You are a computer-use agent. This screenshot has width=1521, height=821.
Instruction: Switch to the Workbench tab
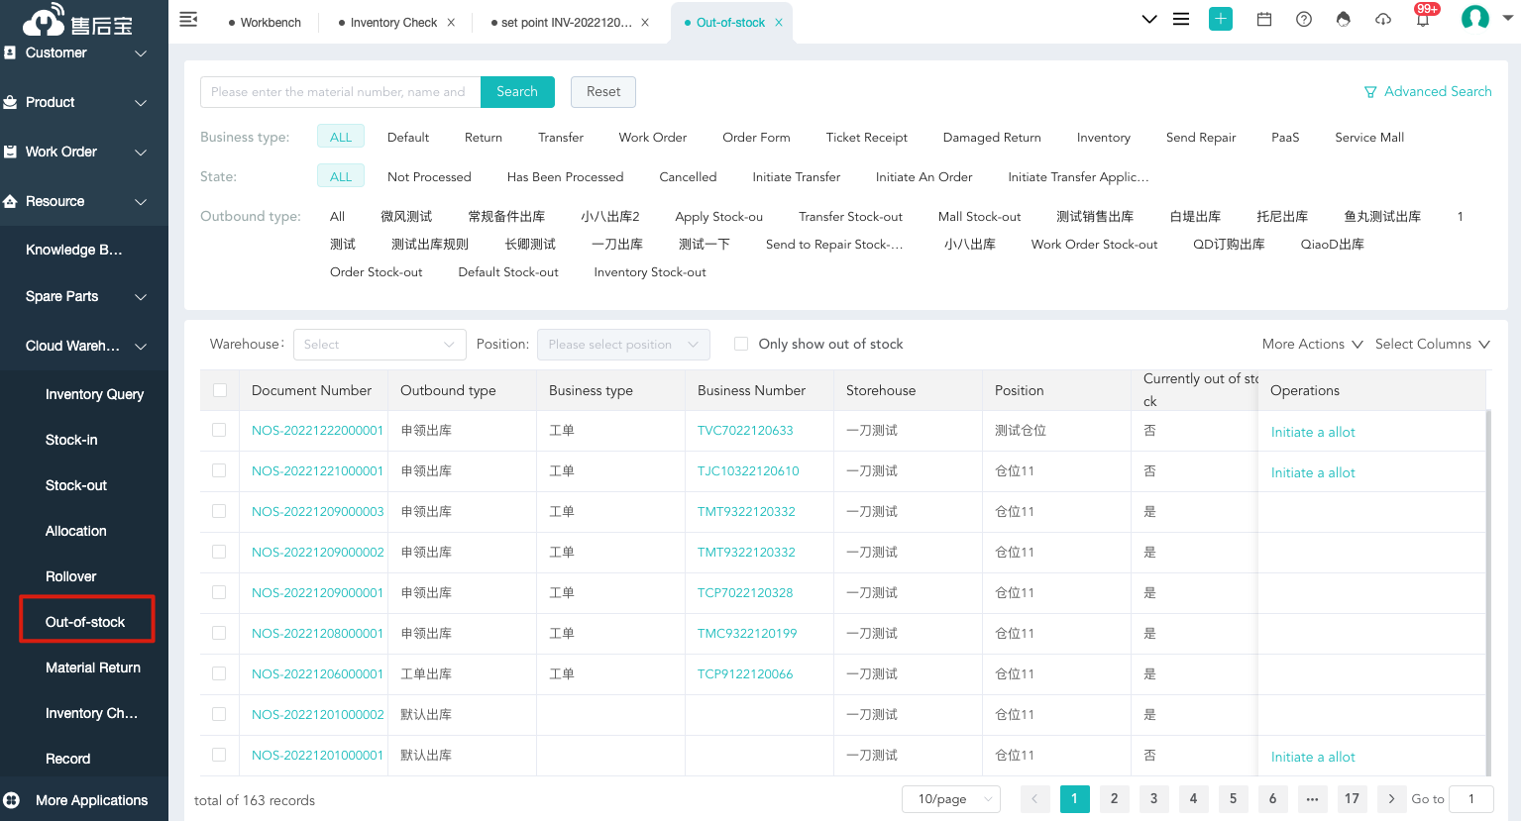(x=265, y=23)
